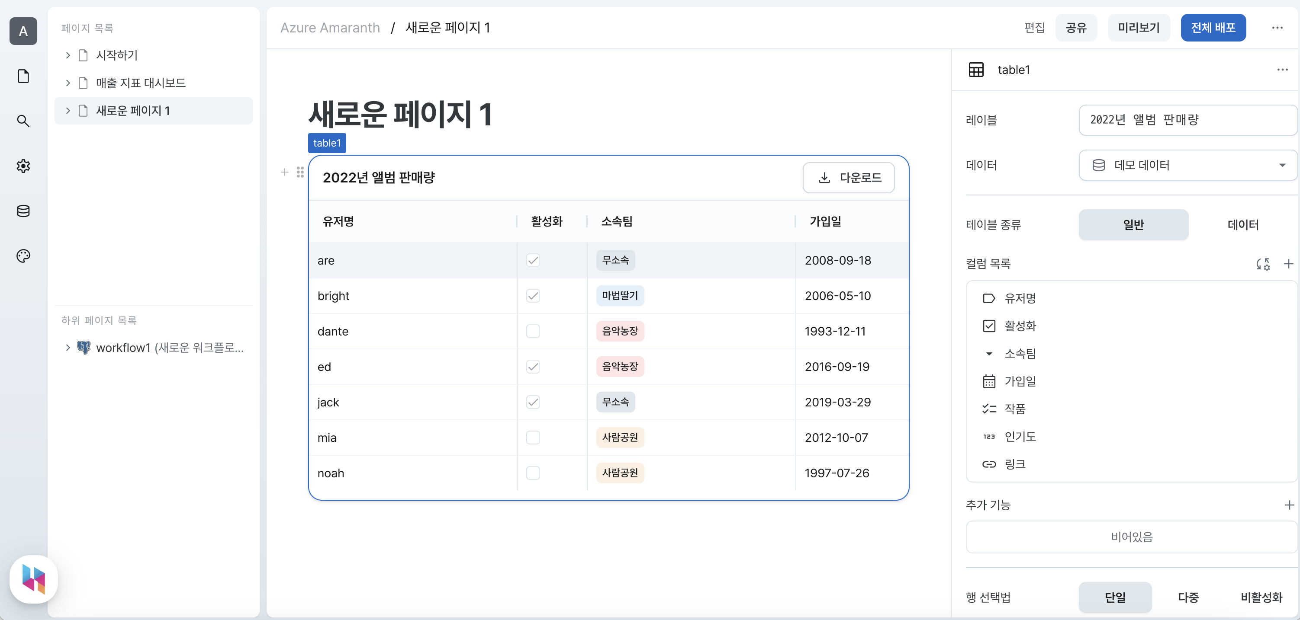1300x620 pixels.
Task: Click the colorful logo at bottom left
Action: click(33, 579)
